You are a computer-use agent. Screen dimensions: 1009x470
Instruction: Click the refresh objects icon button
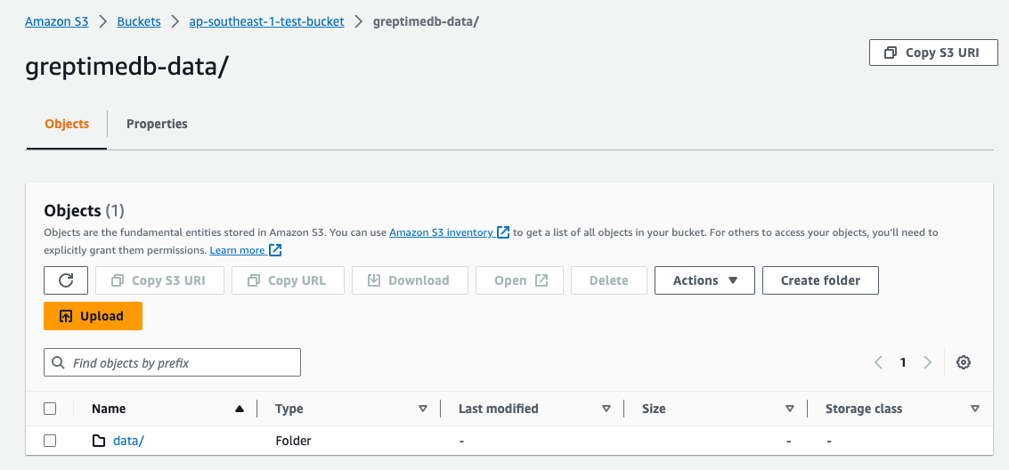click(x=66, y=280)
